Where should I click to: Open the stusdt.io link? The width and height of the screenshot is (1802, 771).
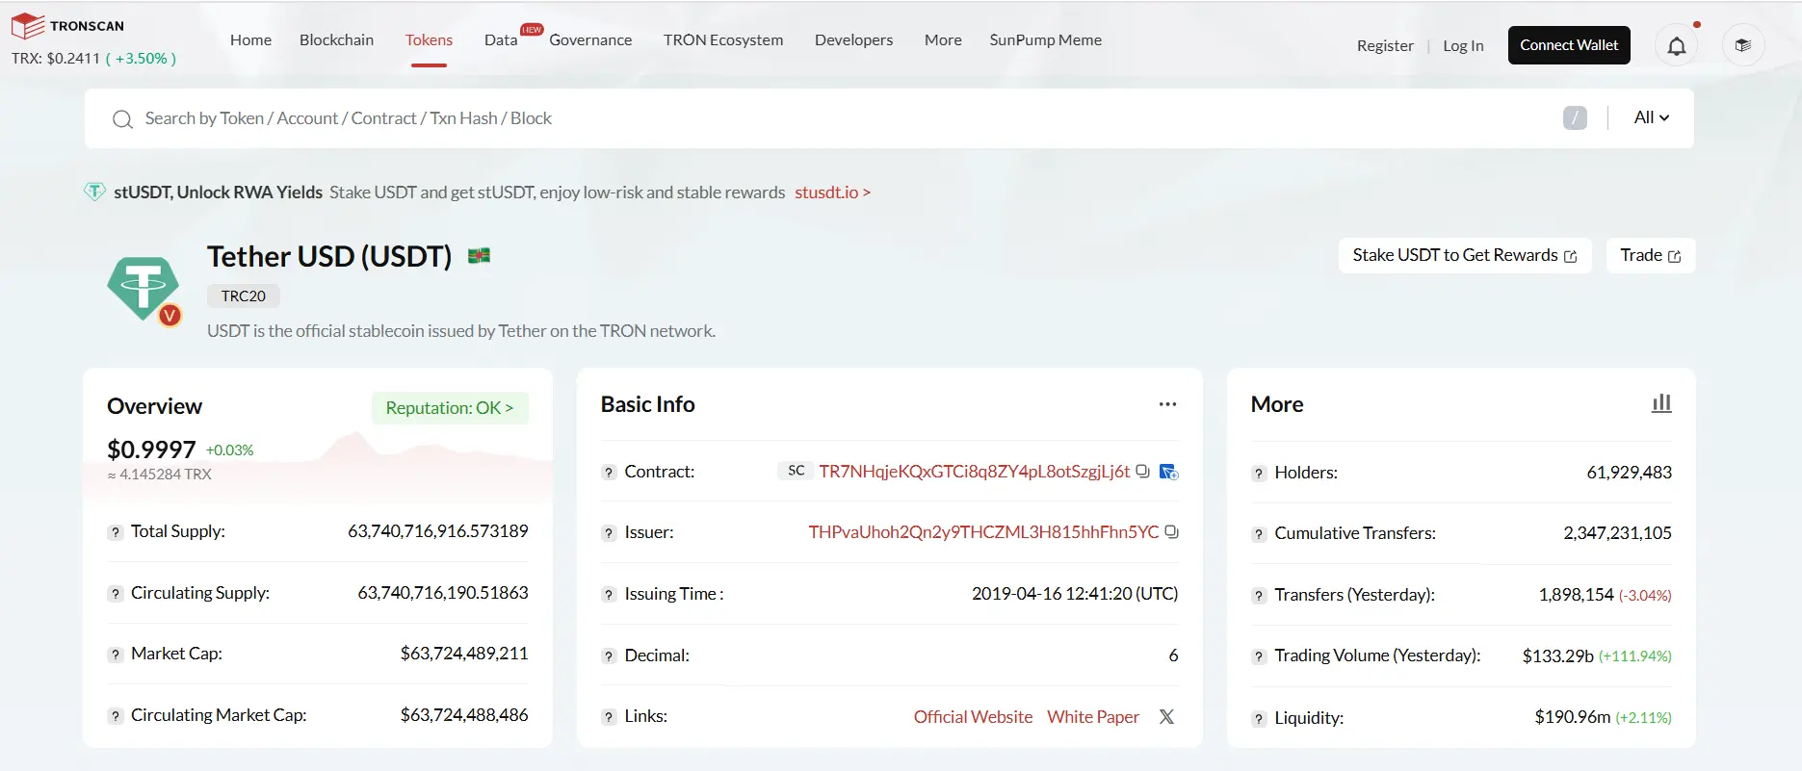[x=832, y=193]
